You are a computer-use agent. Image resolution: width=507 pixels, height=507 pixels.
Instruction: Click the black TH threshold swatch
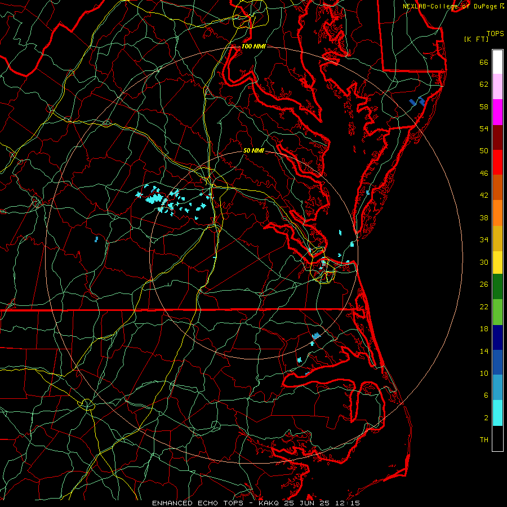pyautogui.click(x=497, y=438)
